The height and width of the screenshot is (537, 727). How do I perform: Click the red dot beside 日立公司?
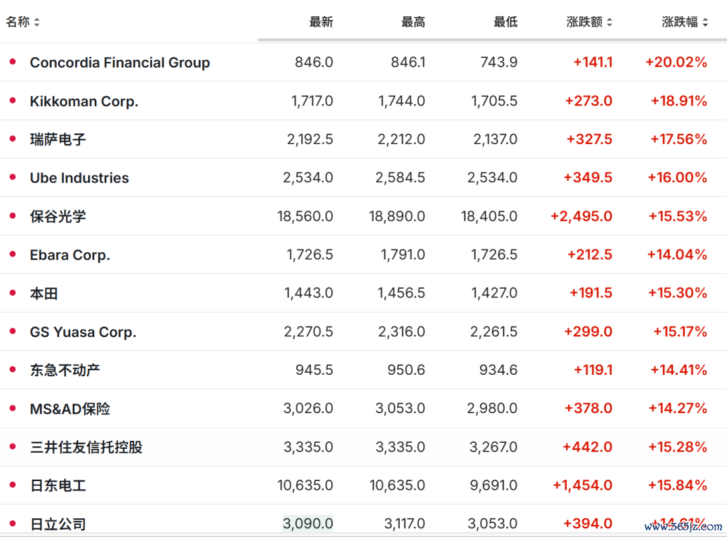point(13,523)
